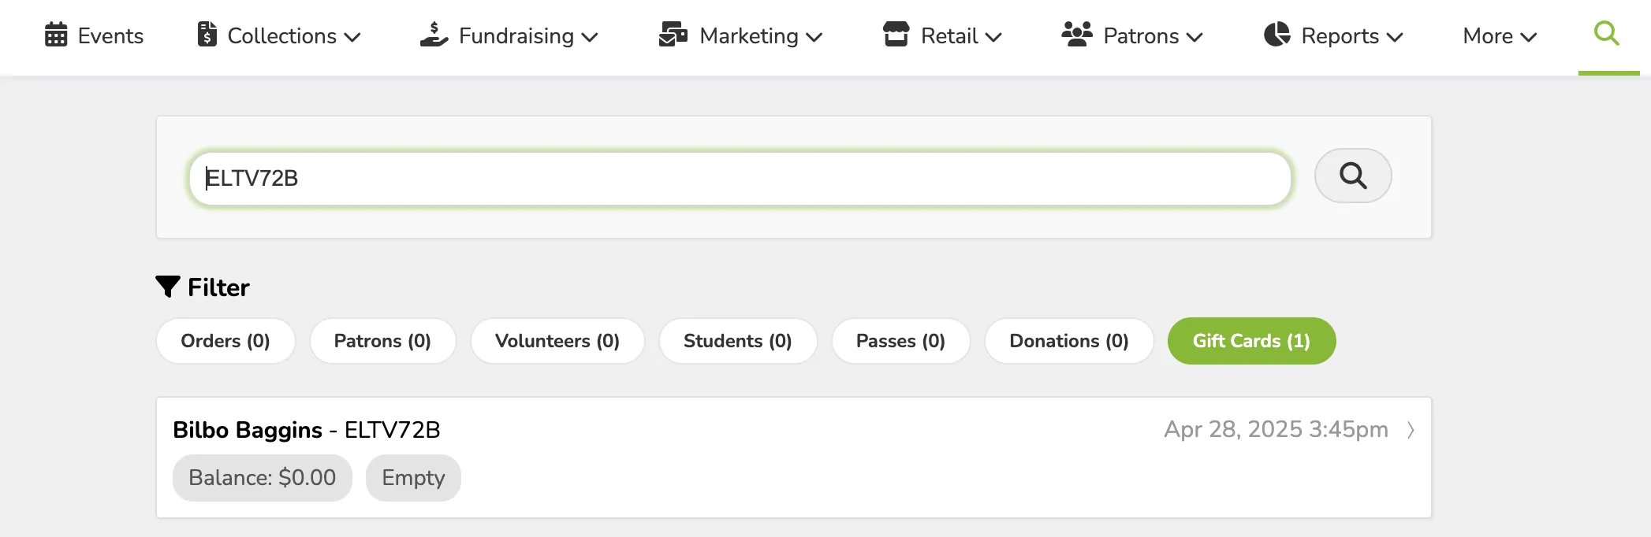Expand the Collections dropdown chevron
The width and height of the screenshot is (1651, 537).
(x=352, y=37)
